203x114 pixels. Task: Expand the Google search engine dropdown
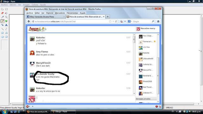(x=130, y=22)
